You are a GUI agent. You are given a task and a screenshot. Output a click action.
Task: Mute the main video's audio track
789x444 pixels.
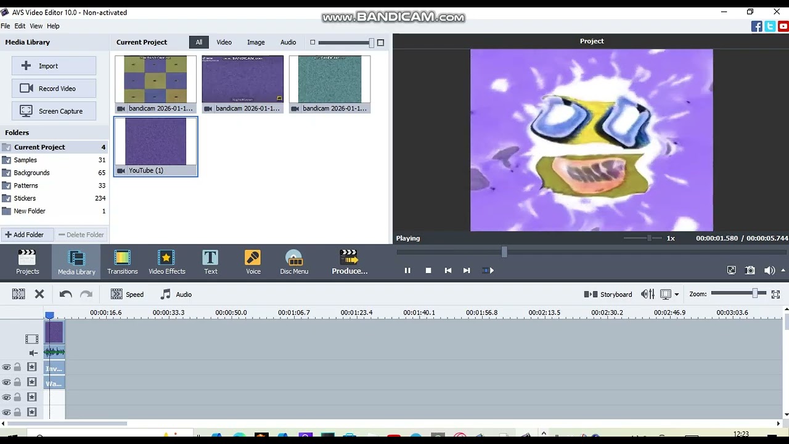point(33,353)
